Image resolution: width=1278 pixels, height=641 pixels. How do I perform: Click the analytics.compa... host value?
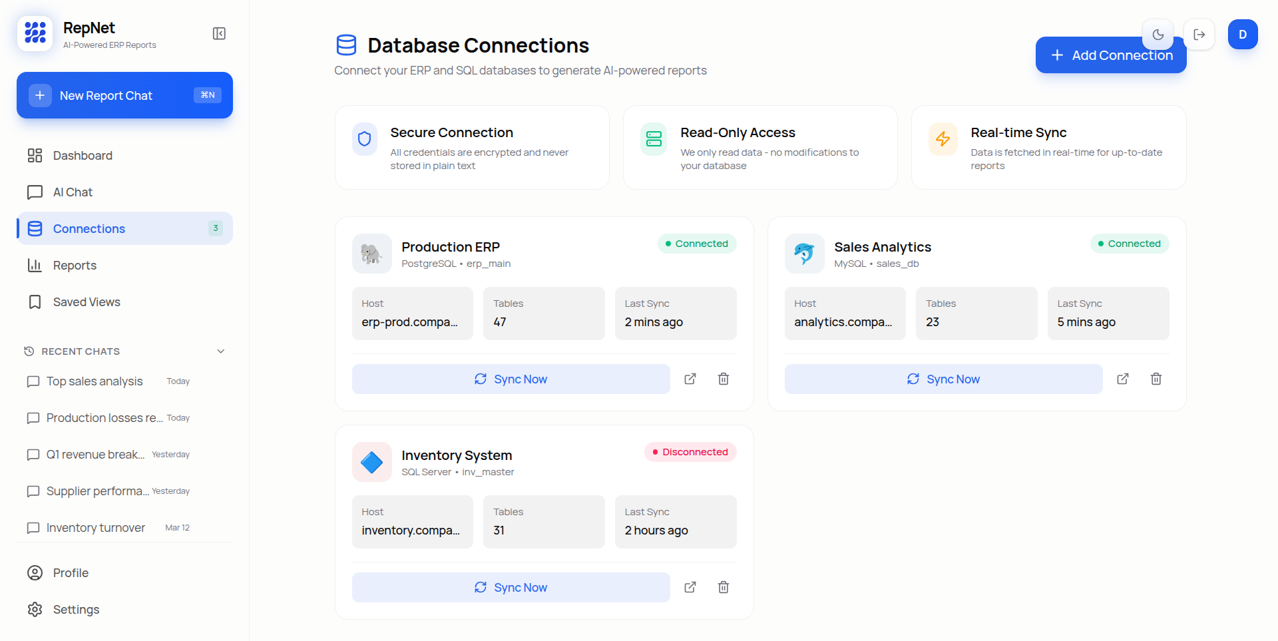[843, 322]
